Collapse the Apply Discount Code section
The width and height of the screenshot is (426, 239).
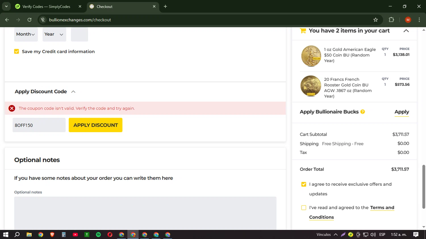click(73, 92)
